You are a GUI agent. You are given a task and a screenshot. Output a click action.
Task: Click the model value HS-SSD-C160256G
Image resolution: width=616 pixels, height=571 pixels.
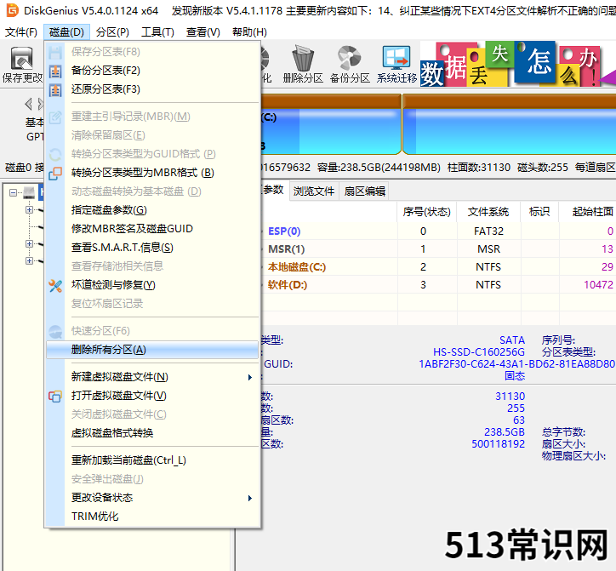[x=478, y=352]
